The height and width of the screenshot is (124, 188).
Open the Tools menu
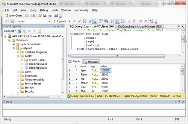[x=54, y=10]
